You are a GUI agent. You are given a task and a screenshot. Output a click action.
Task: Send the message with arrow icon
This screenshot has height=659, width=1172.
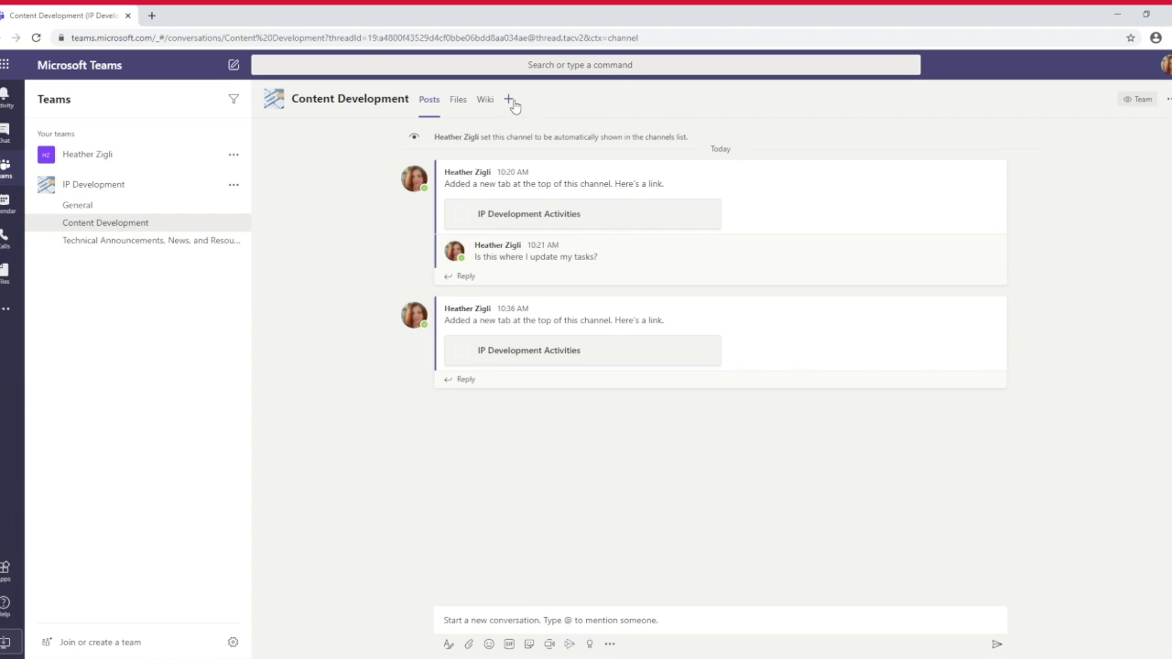point(997,644)
